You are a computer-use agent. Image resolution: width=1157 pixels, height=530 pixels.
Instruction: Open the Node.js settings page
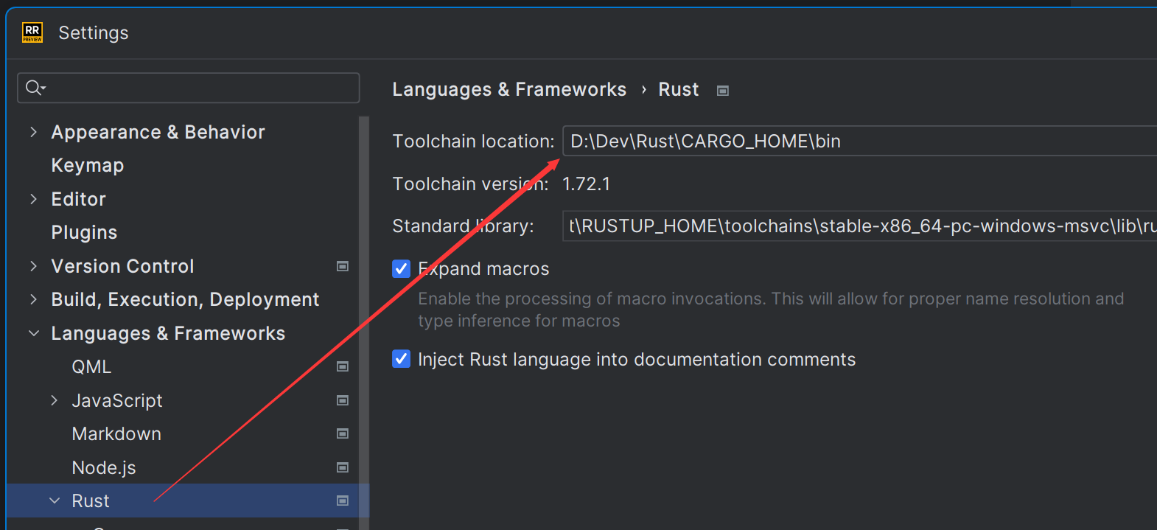[104, 467]
